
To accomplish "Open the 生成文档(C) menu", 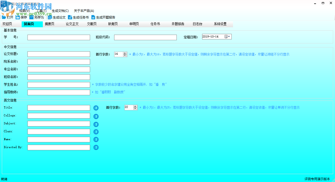I will click(x=60, y=11).
